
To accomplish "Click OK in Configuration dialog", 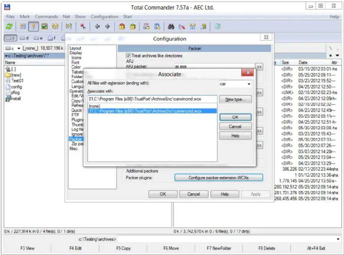I will coord(163,194).
